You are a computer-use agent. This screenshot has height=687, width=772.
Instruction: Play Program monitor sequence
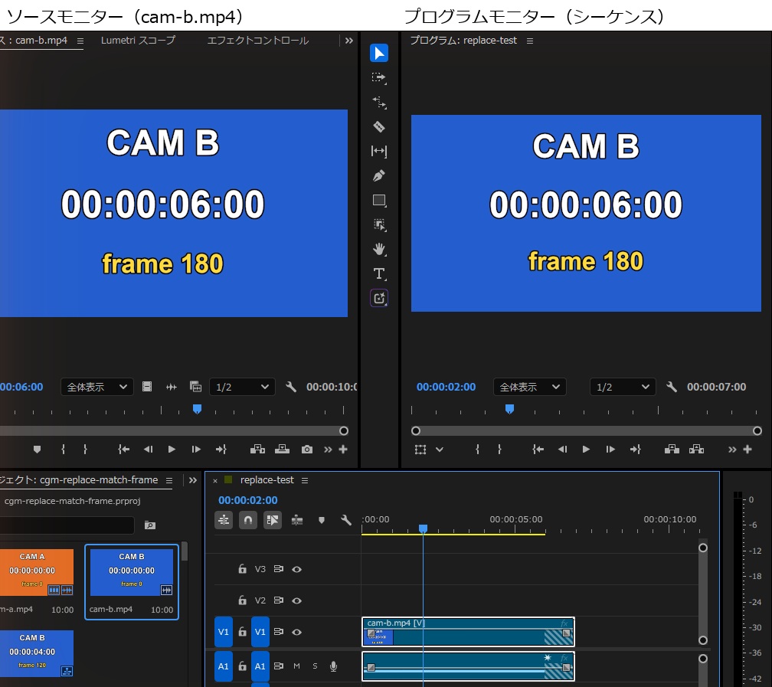point(586,449)
